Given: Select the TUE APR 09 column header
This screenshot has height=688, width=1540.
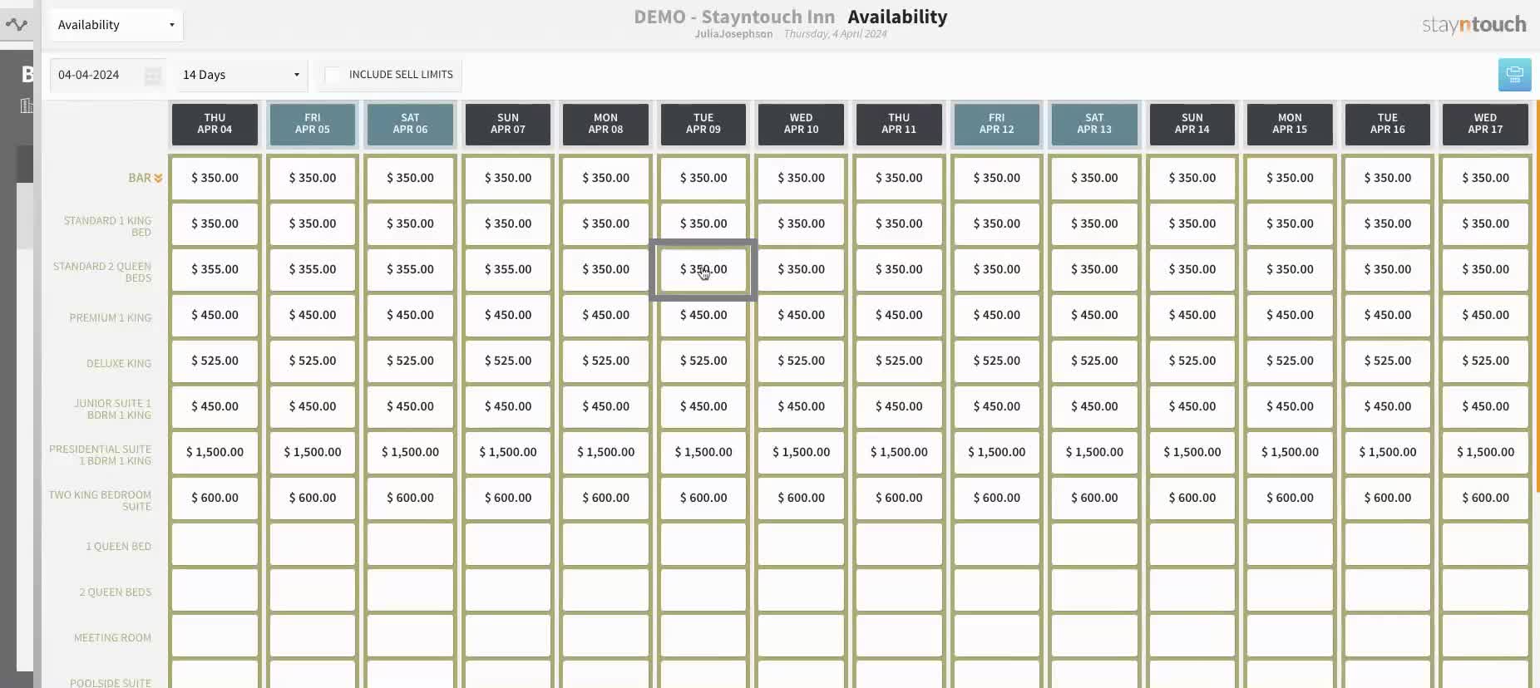Looking at the screenshot, I should 703,124.
